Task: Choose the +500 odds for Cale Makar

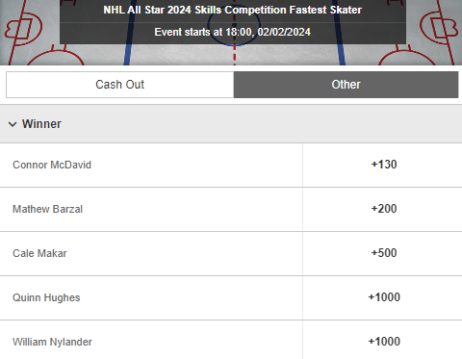Action: (382, 253)
